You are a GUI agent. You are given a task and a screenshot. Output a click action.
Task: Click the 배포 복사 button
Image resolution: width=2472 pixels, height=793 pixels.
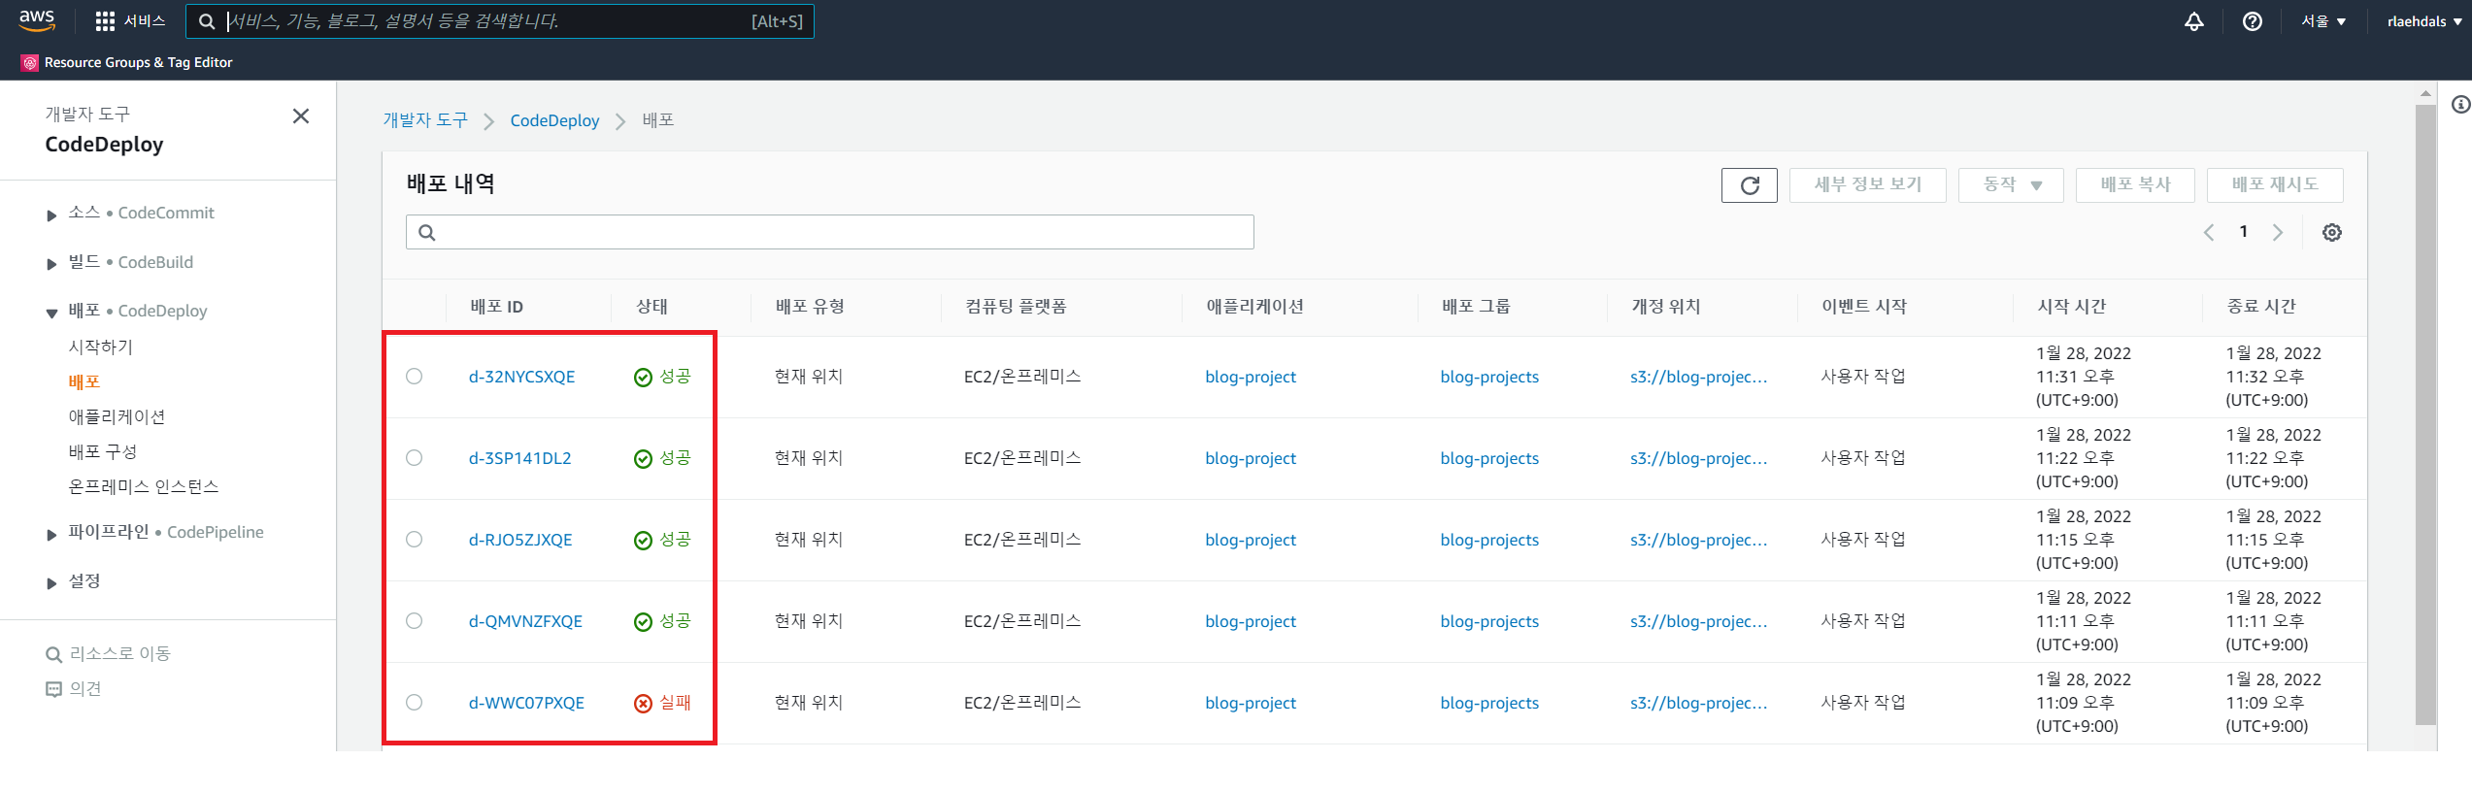(2135, 185)
